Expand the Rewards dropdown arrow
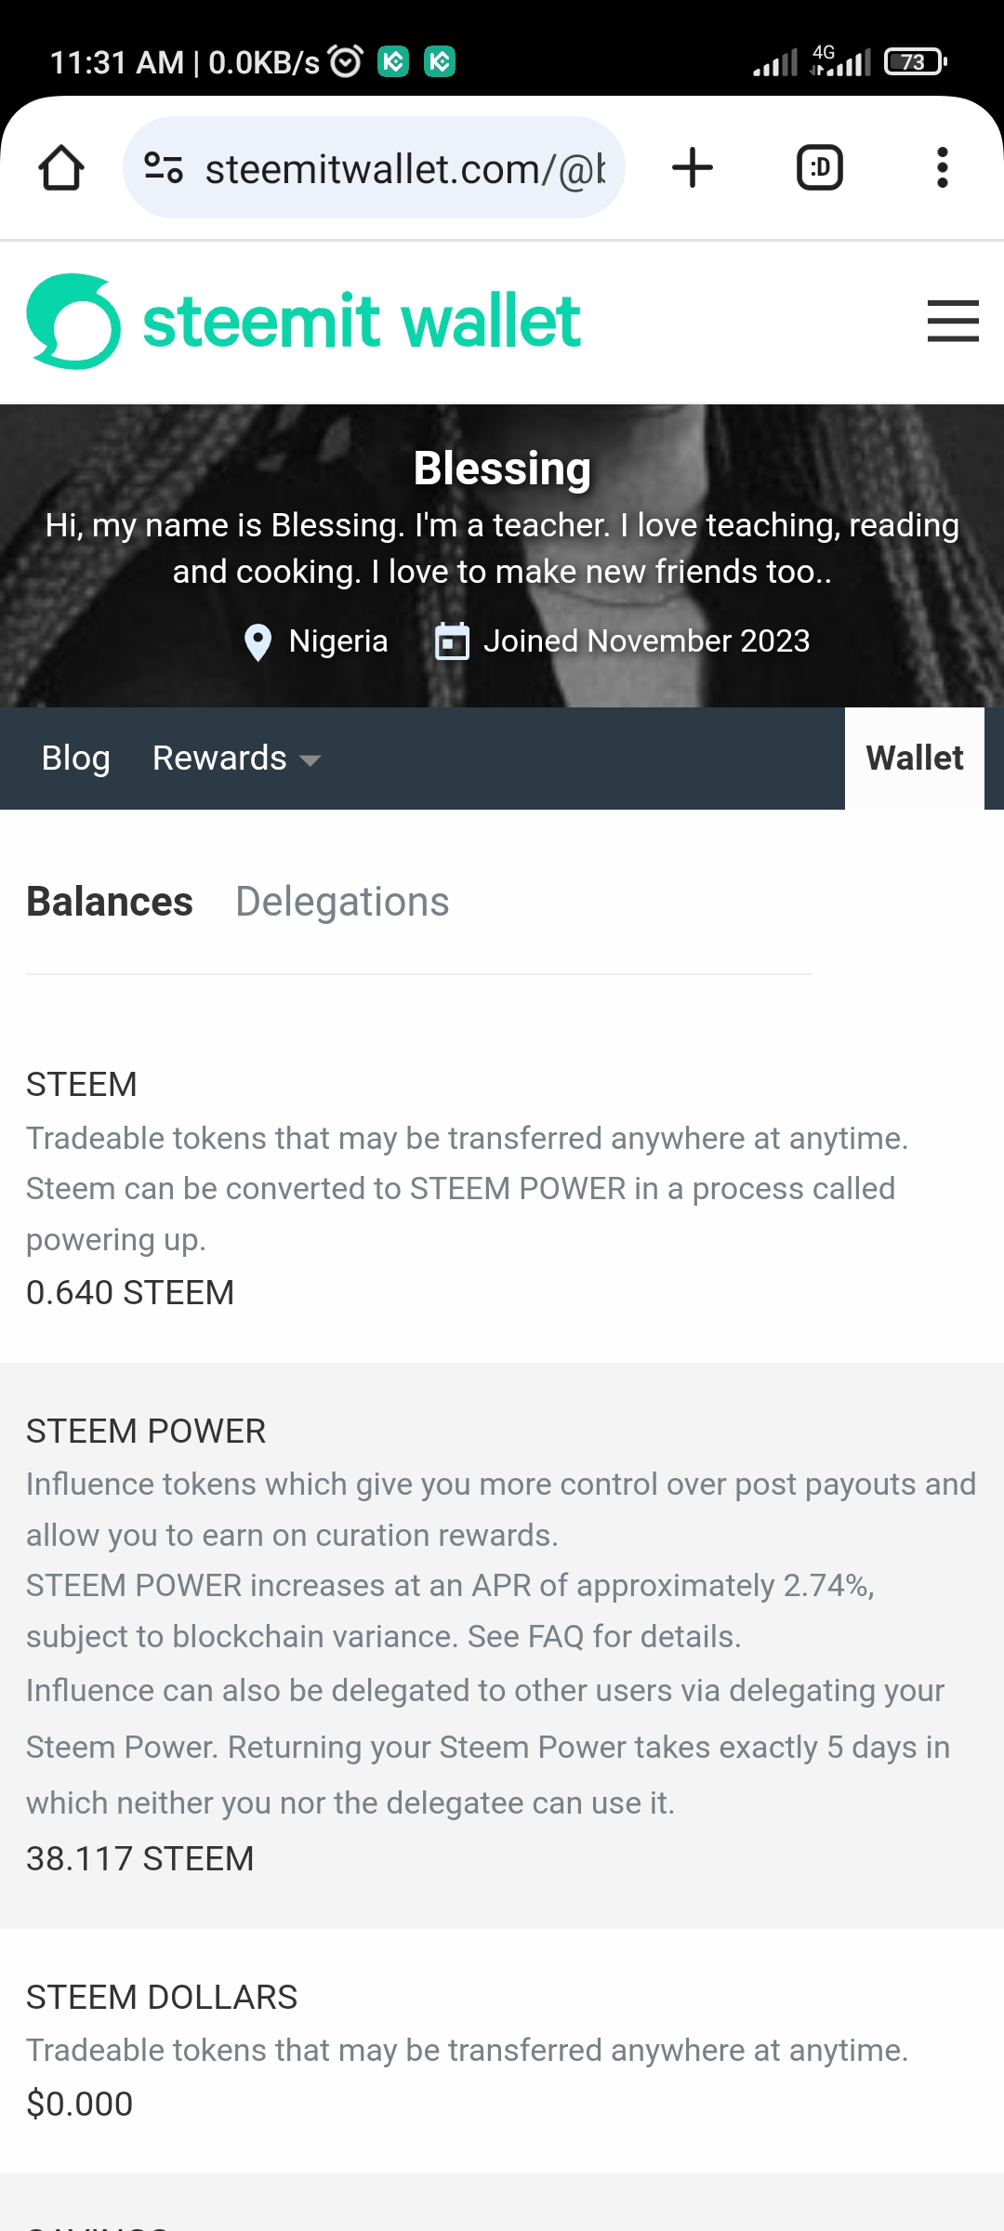 tap(310, 760)
